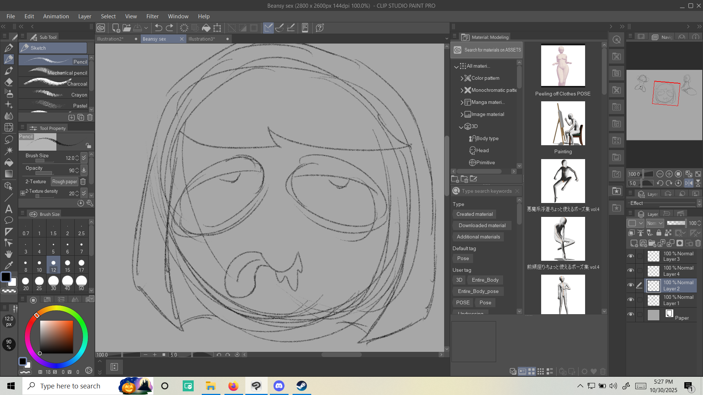Click the color wheel saturation square

pyautogui.click(x=56, y=337)
